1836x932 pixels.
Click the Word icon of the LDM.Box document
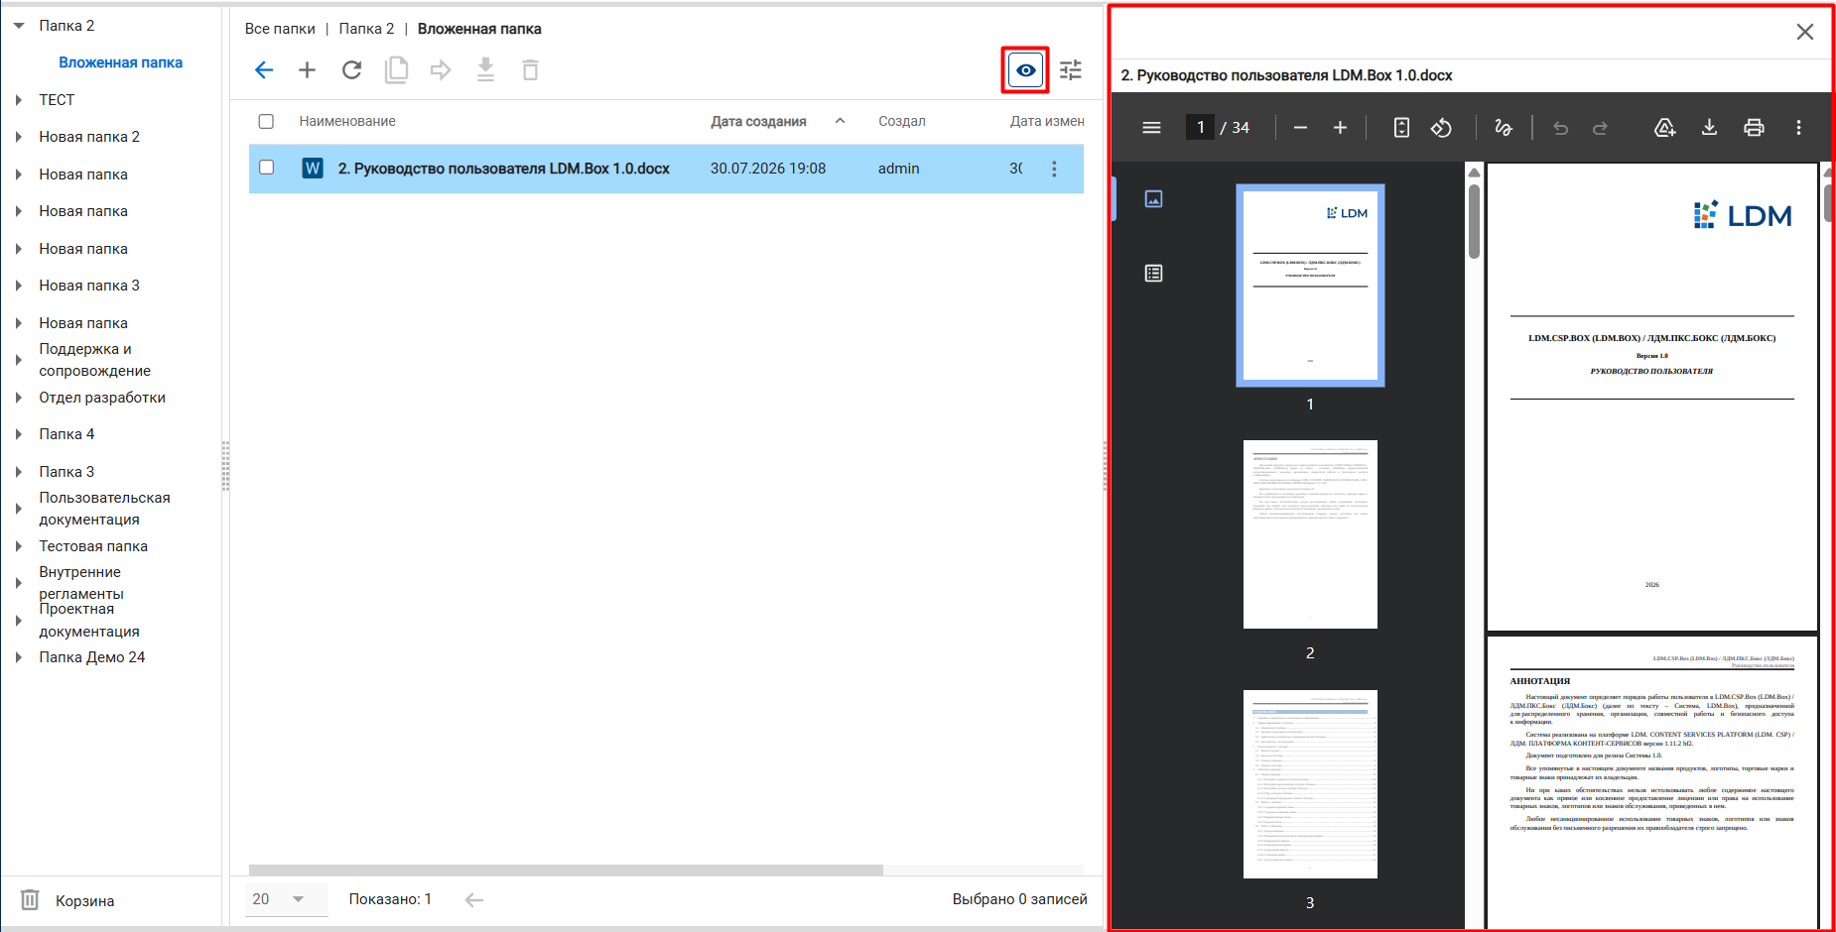(x=313, y=169)
